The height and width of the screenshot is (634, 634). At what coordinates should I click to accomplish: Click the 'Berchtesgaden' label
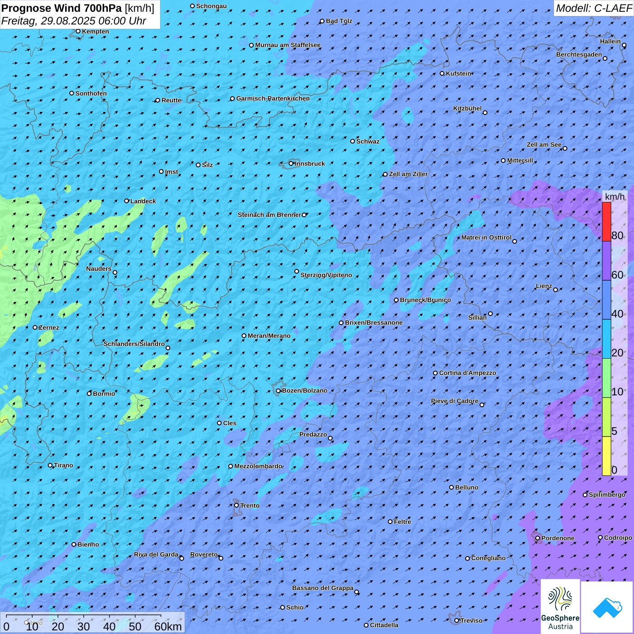pyautogui.click(x=579, y=54)
